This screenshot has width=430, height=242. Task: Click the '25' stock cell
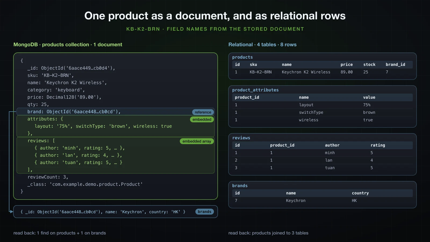pyautogui.click(x=366, y=72)
